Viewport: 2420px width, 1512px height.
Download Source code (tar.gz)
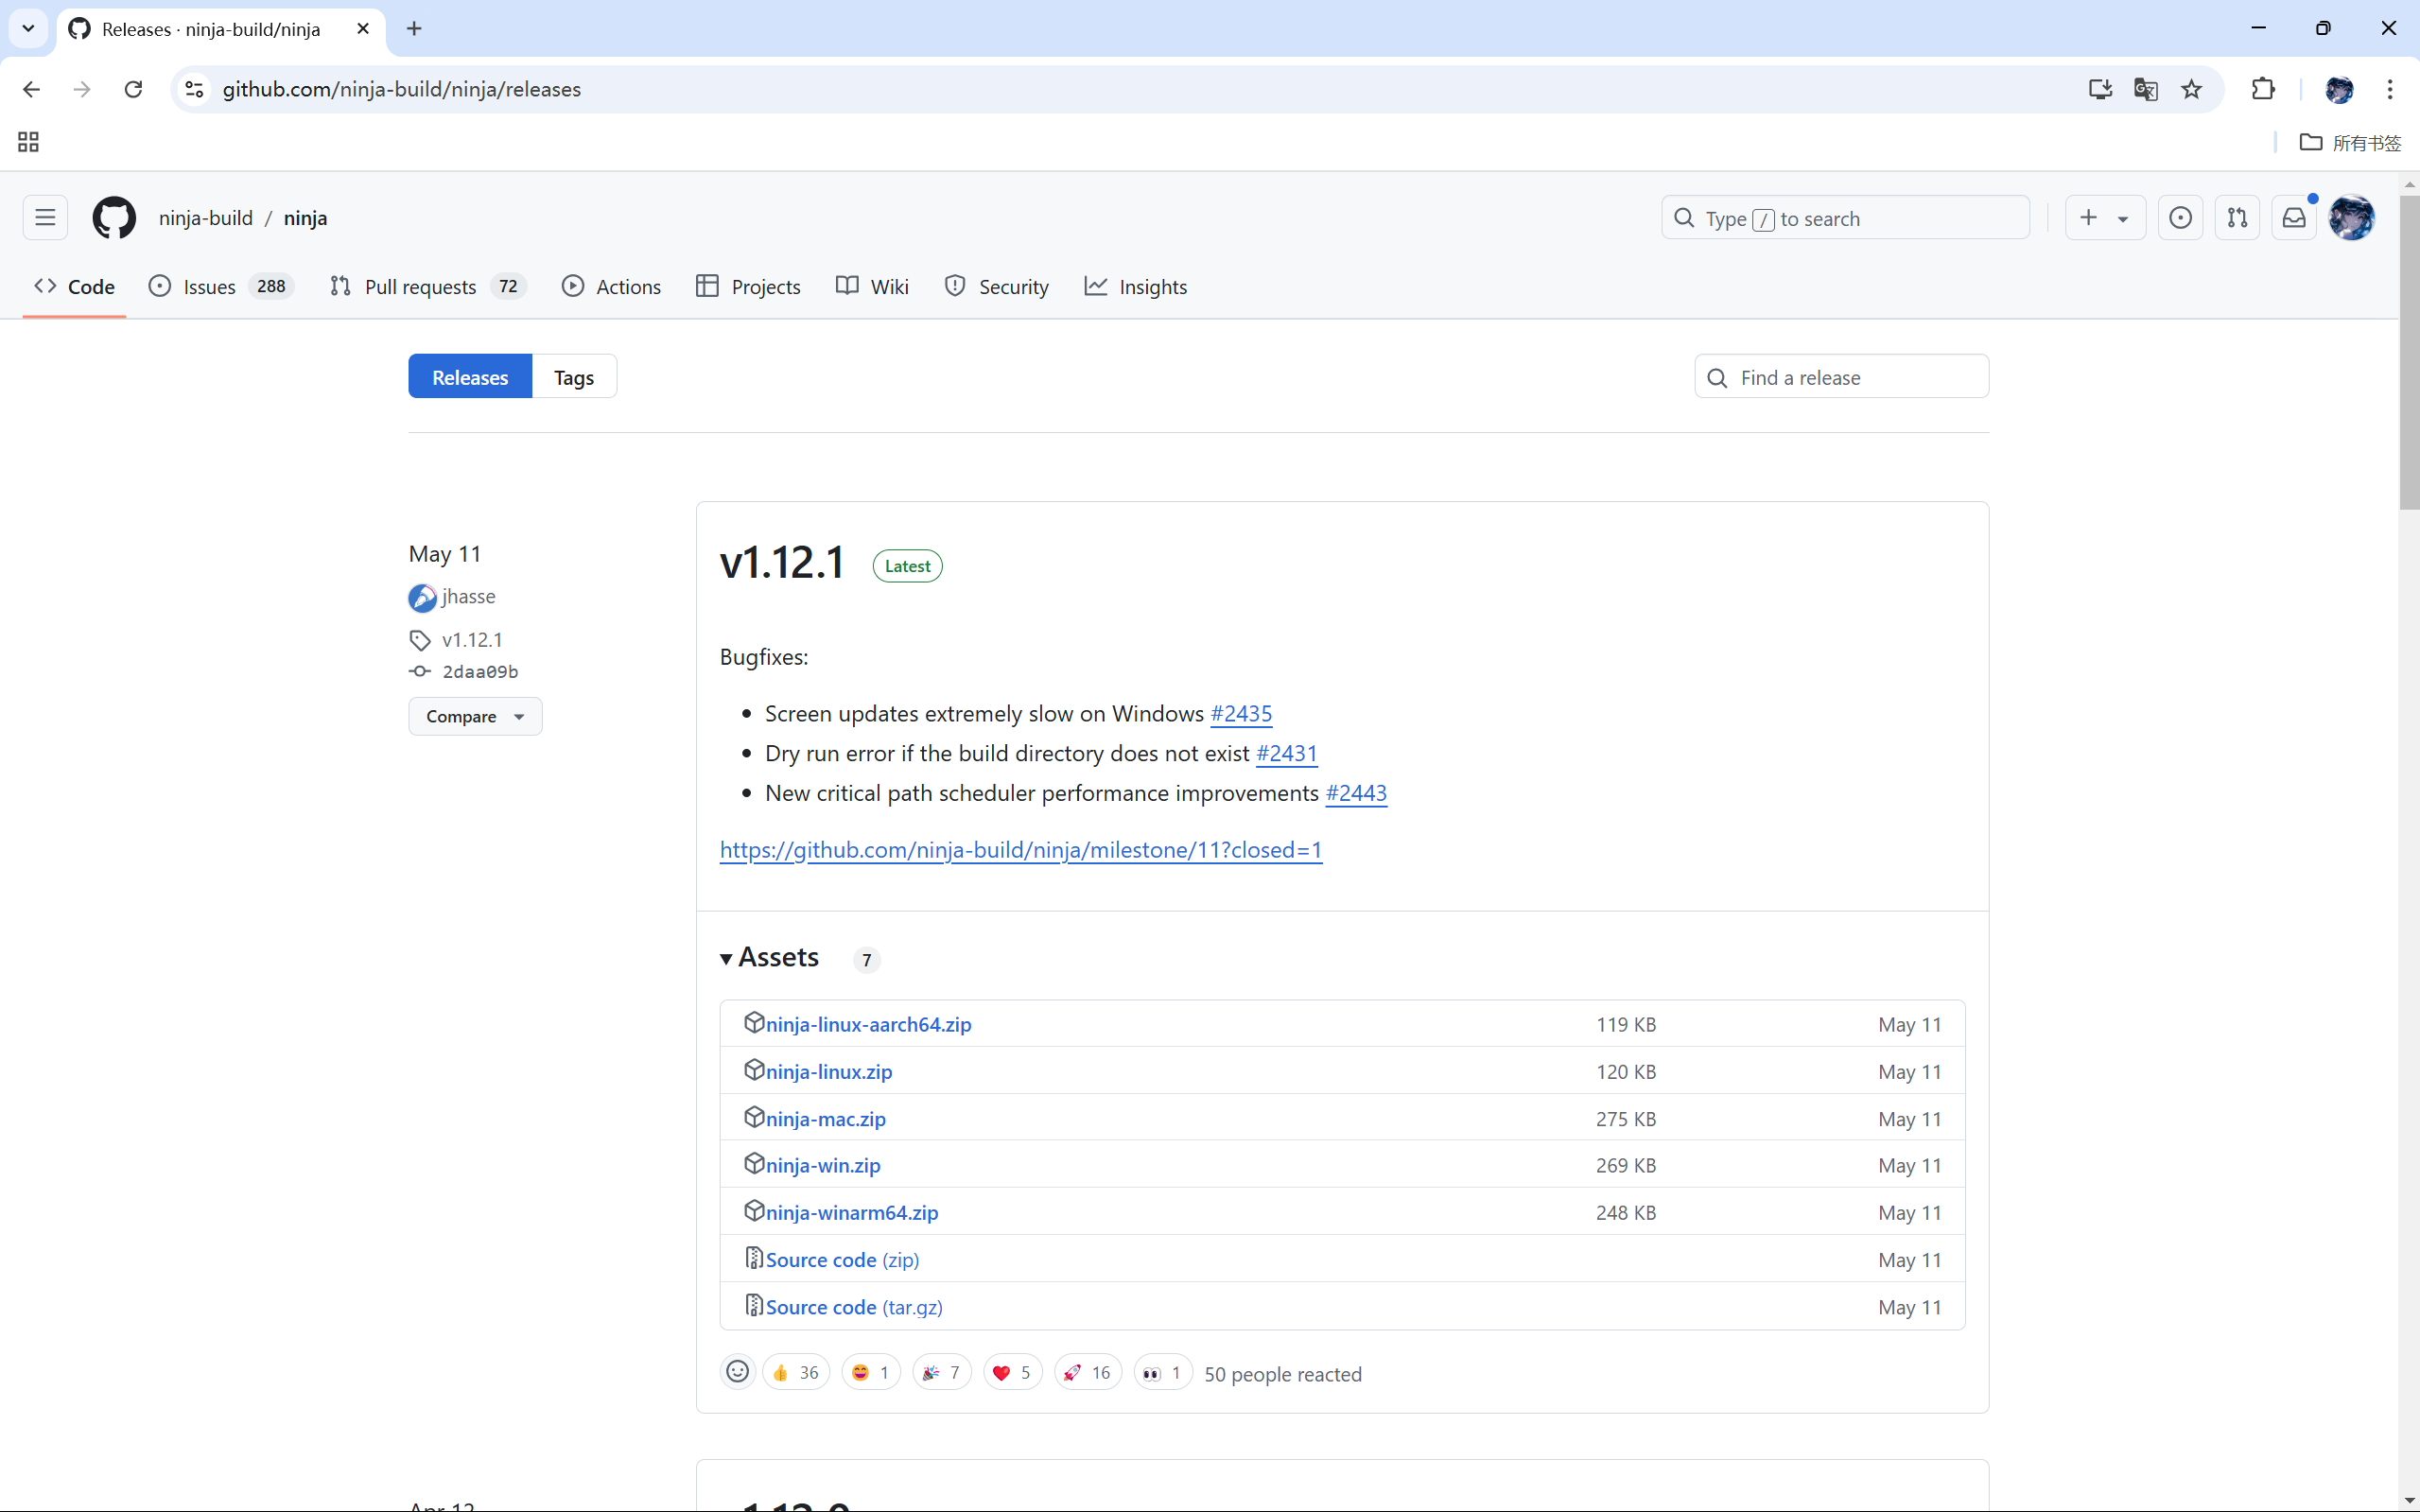click(x=854, y=1307)
